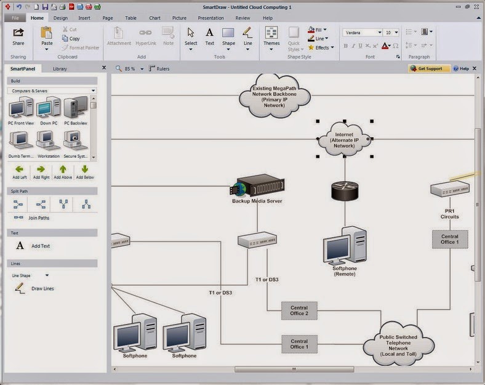Click the Undo arrow in title bar
Screen dimensions: 485x385
coord(19,7)
